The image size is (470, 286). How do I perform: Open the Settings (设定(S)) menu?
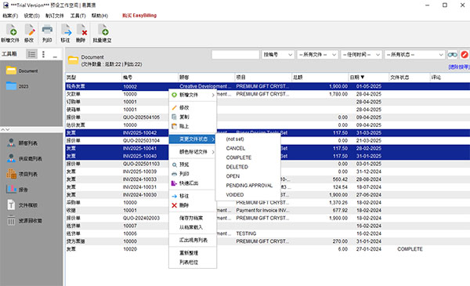coord(31,16)
